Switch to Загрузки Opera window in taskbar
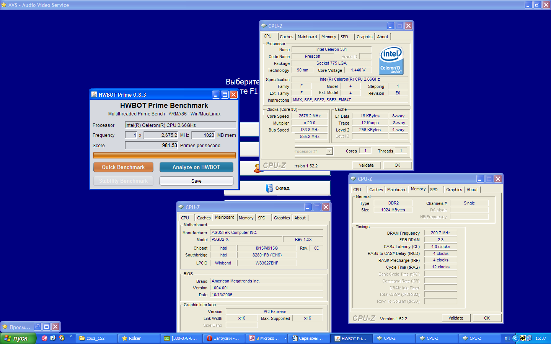The height and width of the screenshot is (344, 551). pyautogui.click(x=224, y=338)
